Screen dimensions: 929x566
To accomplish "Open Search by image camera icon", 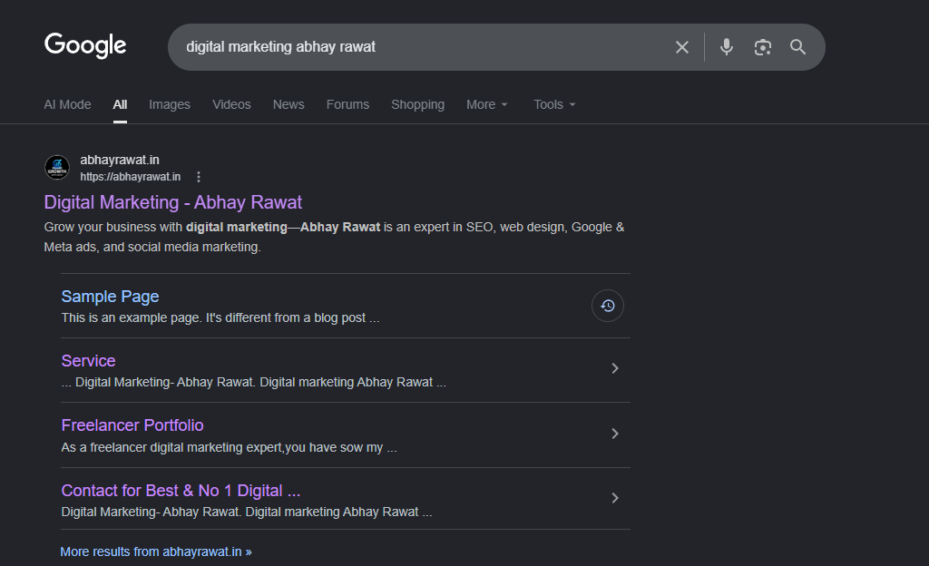I will 762,47.
